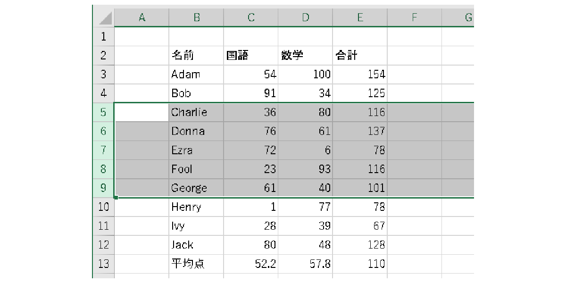Click the 国語 header cell
566x283 pixels.
(251, 56)
